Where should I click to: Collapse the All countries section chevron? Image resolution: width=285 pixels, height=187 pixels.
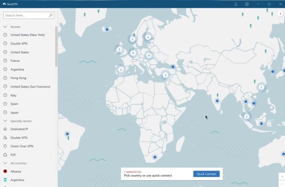[5, 163]
